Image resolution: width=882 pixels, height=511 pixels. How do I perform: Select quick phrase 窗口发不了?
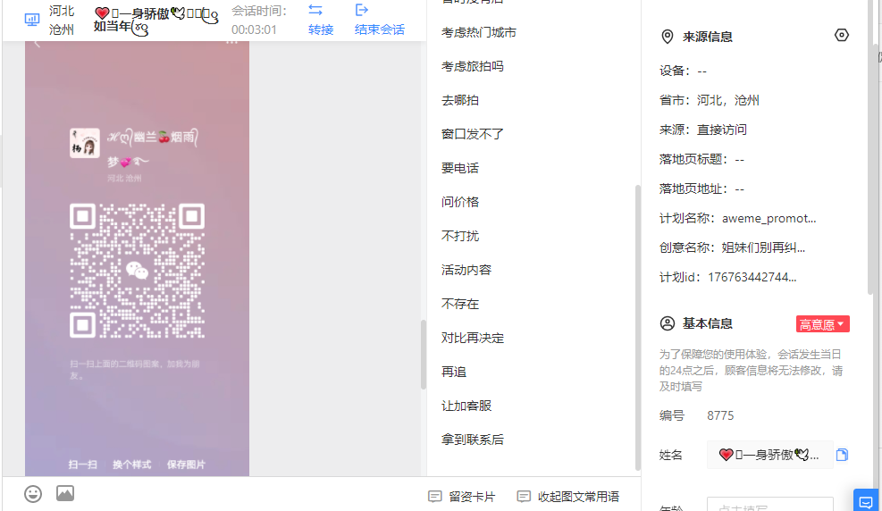(473, 134)
